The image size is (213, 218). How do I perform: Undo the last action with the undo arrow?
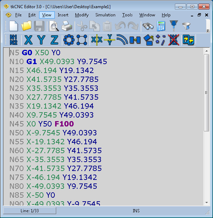(120, 26)
